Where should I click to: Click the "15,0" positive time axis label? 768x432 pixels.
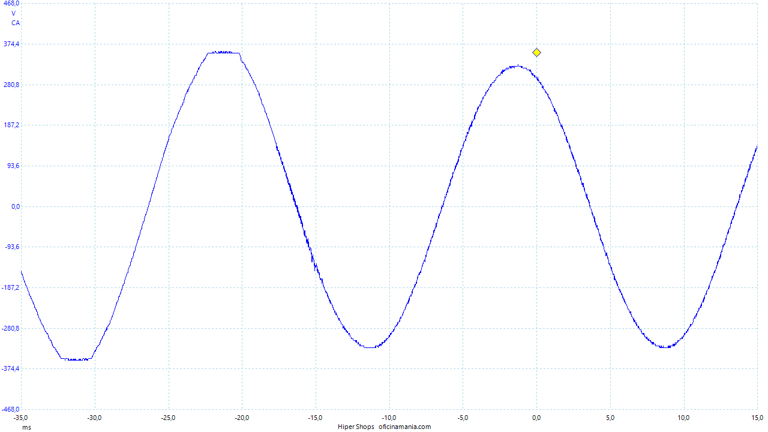pyautogui.click(x=757, y=418)
